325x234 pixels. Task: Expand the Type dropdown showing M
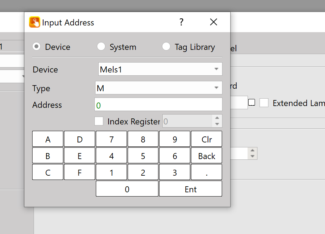pos(158,88)
